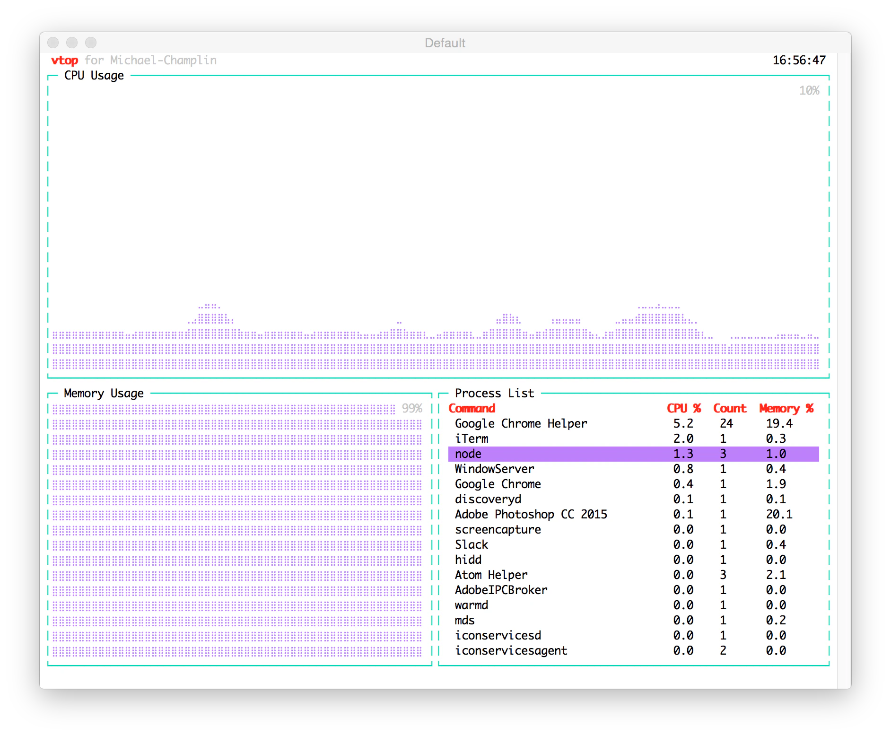Click the 16:56:47 clock display
The image size is (891, 736).
pos(798,60)
